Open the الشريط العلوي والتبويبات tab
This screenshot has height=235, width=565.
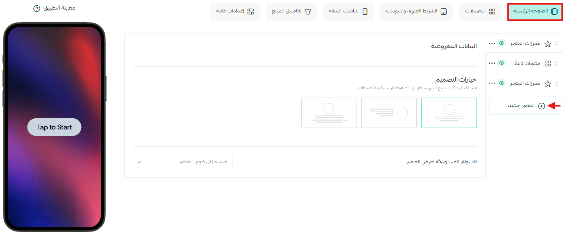point(416,12)
